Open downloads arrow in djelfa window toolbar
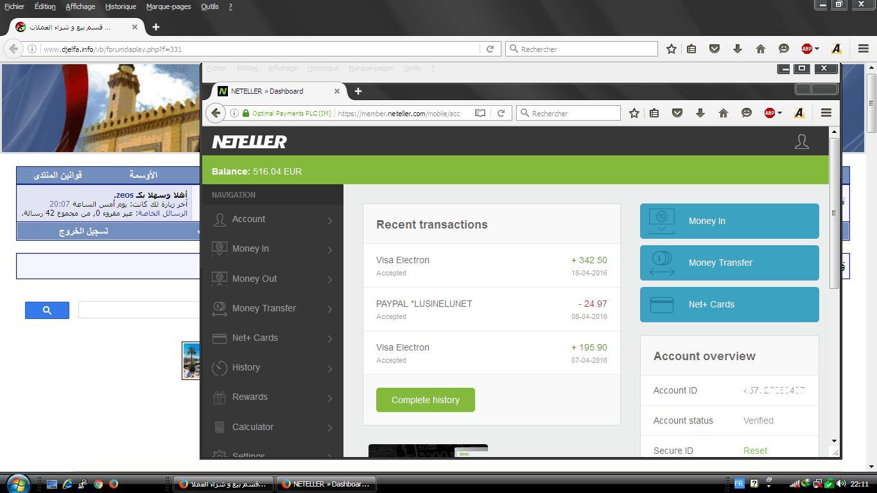Viewport: 877px width, 493px height. pyautogui.click(x=737, y=49)
